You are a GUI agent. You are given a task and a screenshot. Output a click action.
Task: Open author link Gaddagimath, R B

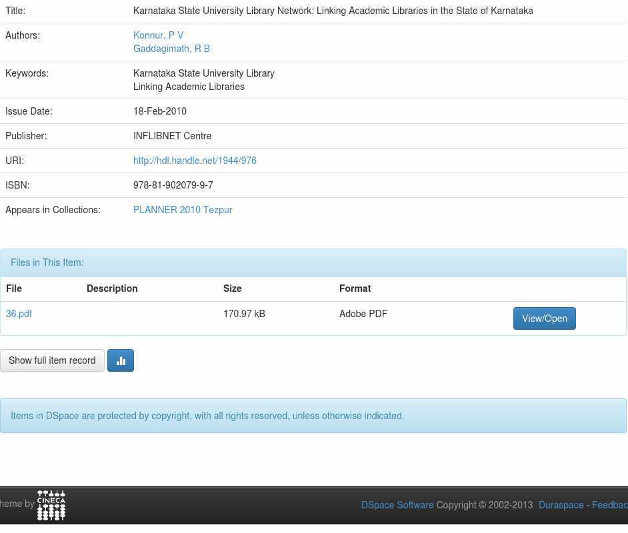click(x=171, y=49)
